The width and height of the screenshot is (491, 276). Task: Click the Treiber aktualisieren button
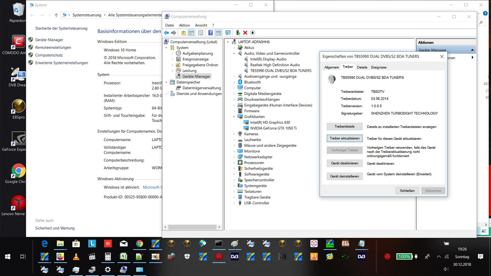coord(344,138)
